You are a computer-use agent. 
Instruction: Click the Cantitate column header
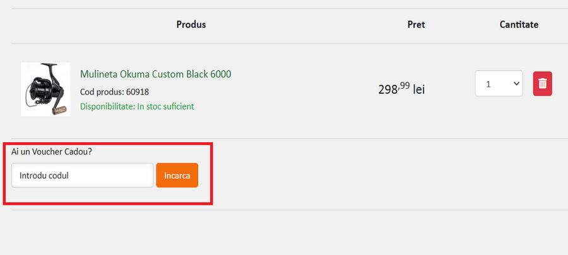click(x=519, y=25)
